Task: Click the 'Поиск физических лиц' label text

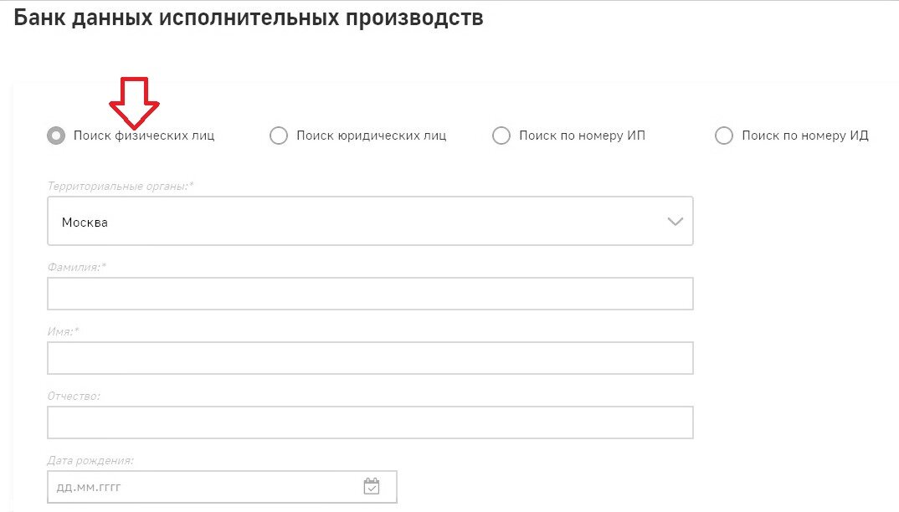Action: coord(144,136)
